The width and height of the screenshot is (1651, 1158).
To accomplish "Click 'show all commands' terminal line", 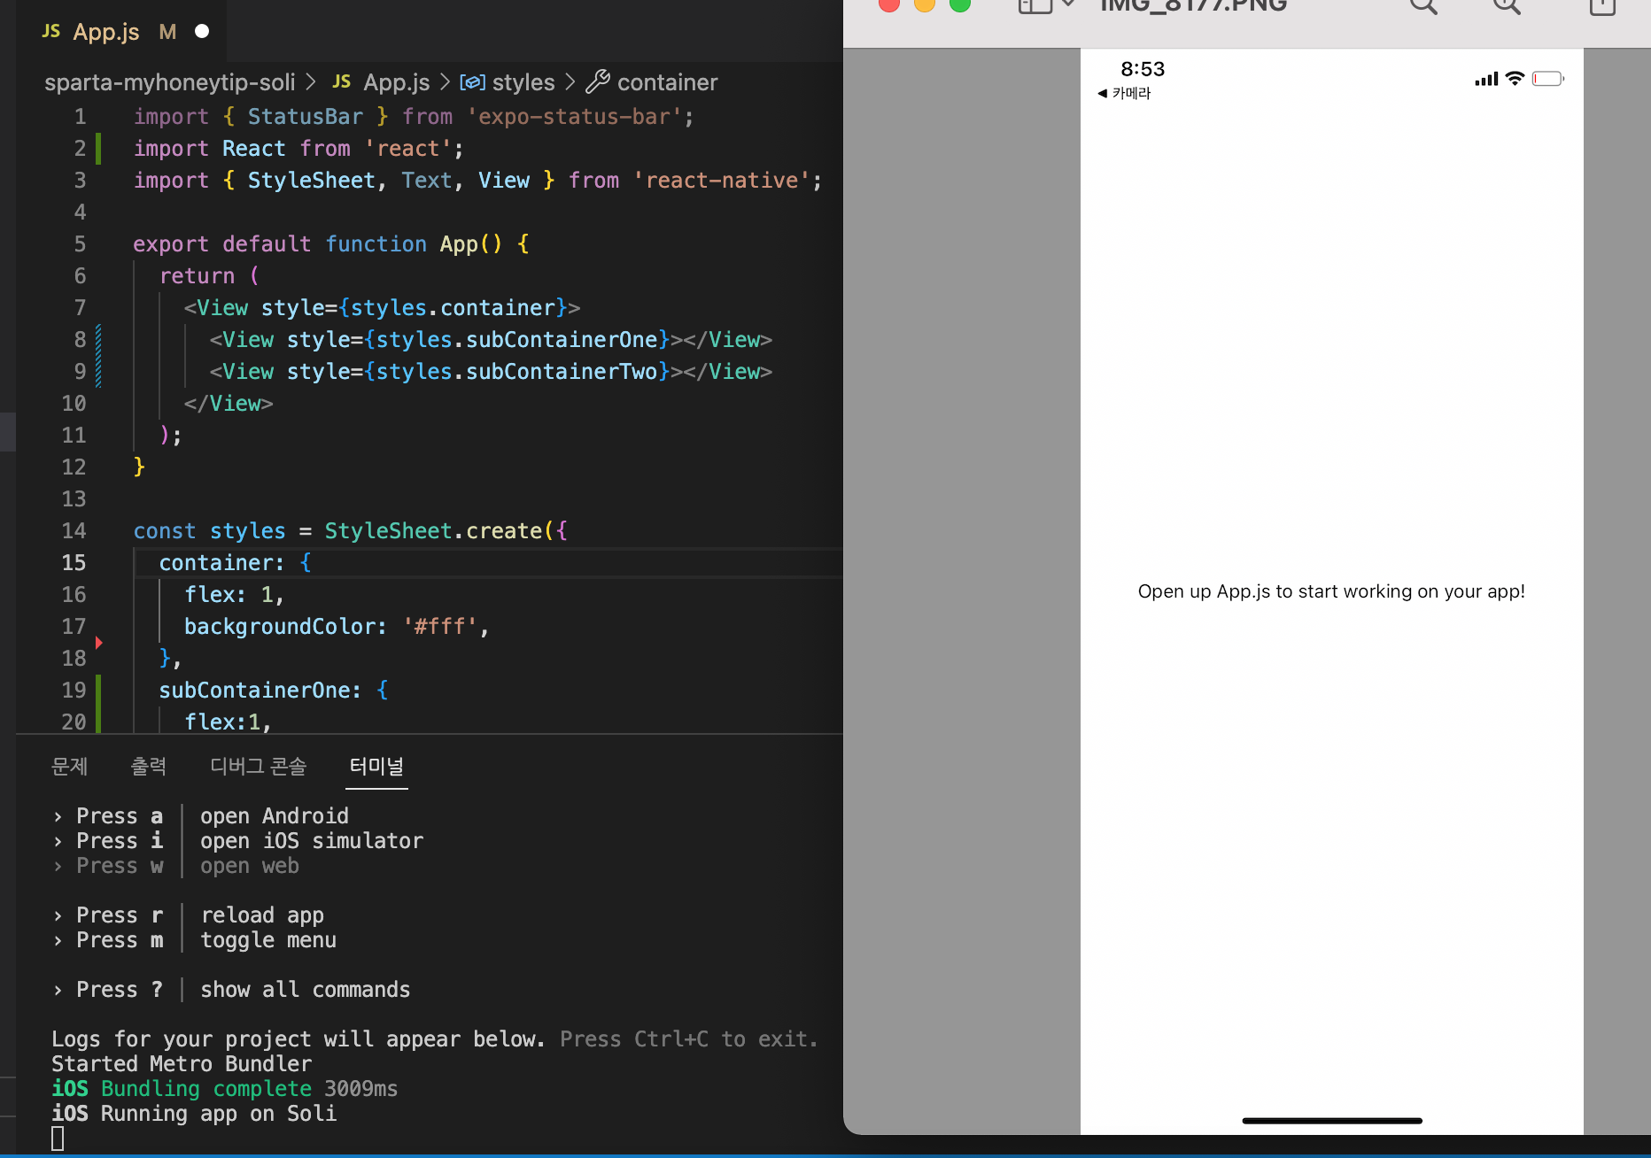I will click(x=306, y=990).
